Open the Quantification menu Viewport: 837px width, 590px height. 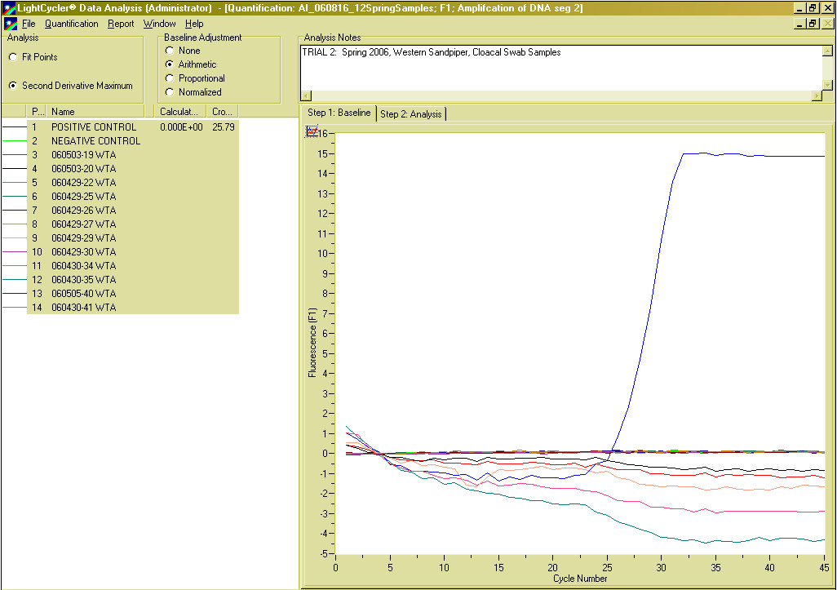[x=71, y=24]
